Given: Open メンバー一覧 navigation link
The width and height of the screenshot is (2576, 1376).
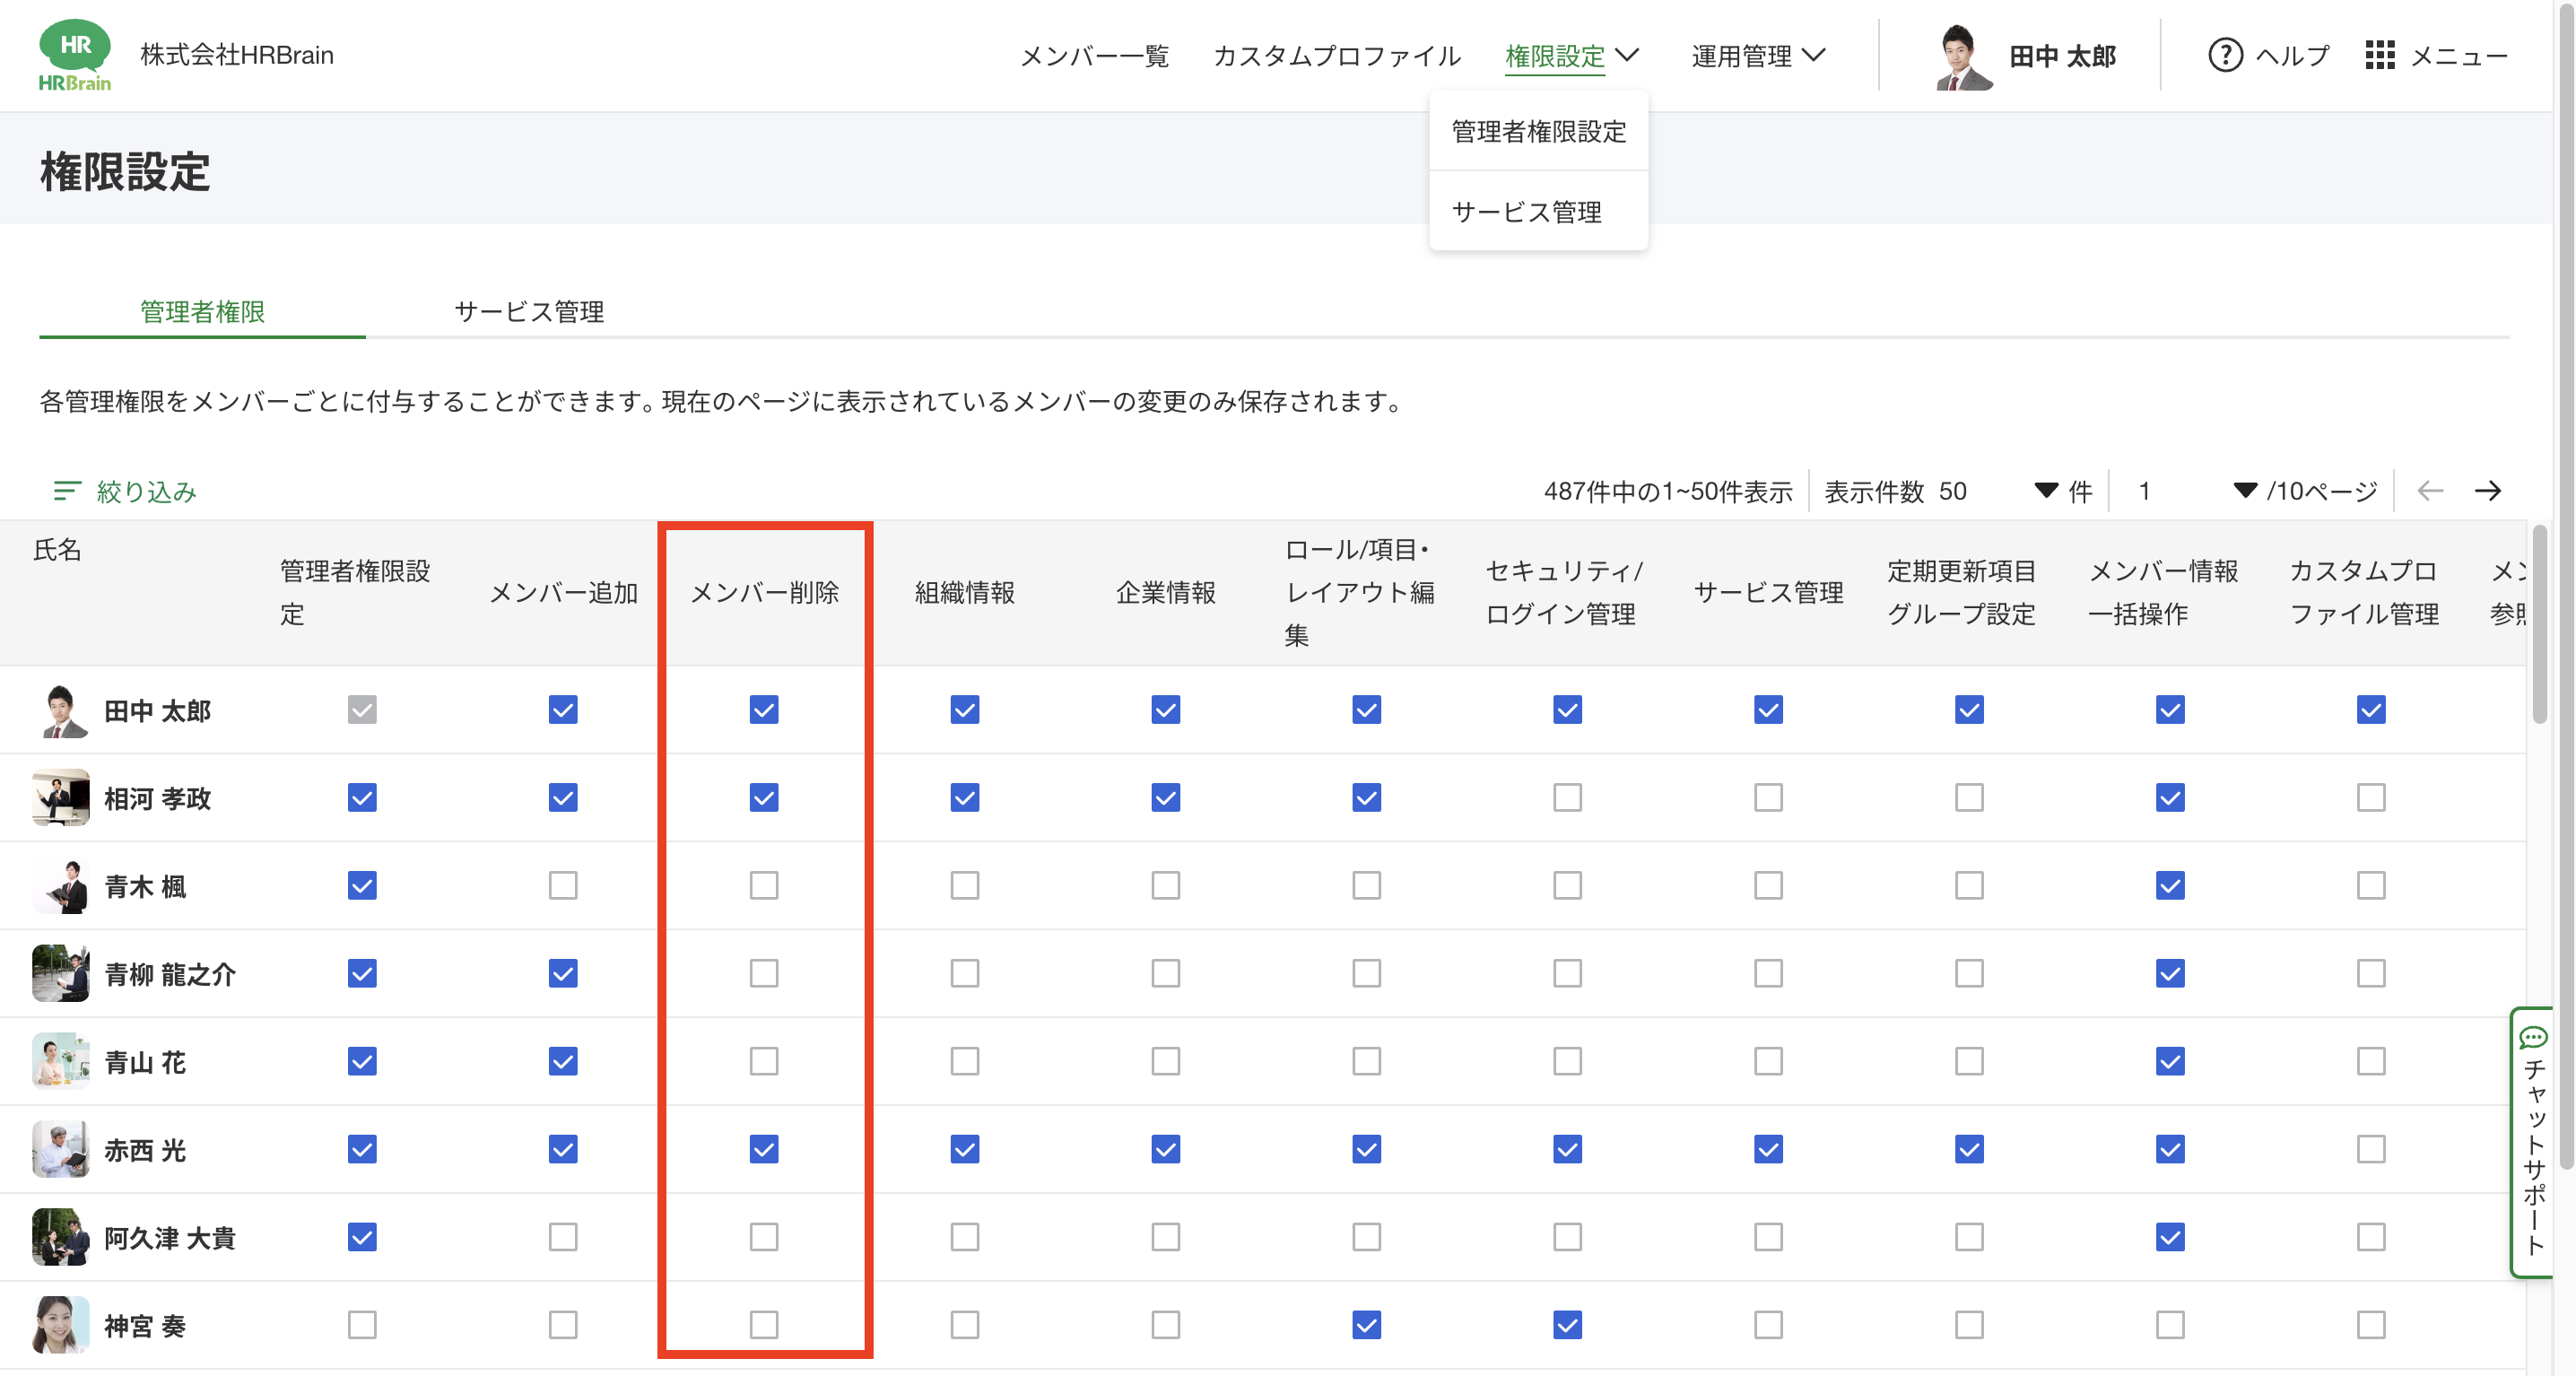Looking at the screenshot, I should point(1094,56).
